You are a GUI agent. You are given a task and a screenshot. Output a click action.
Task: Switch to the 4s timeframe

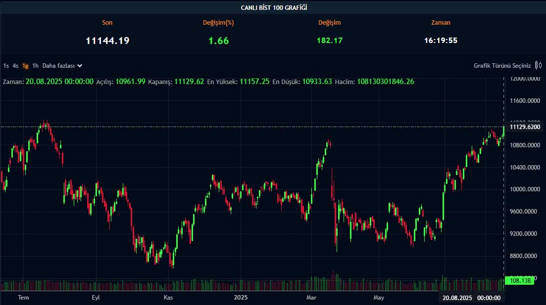(15, 66)
